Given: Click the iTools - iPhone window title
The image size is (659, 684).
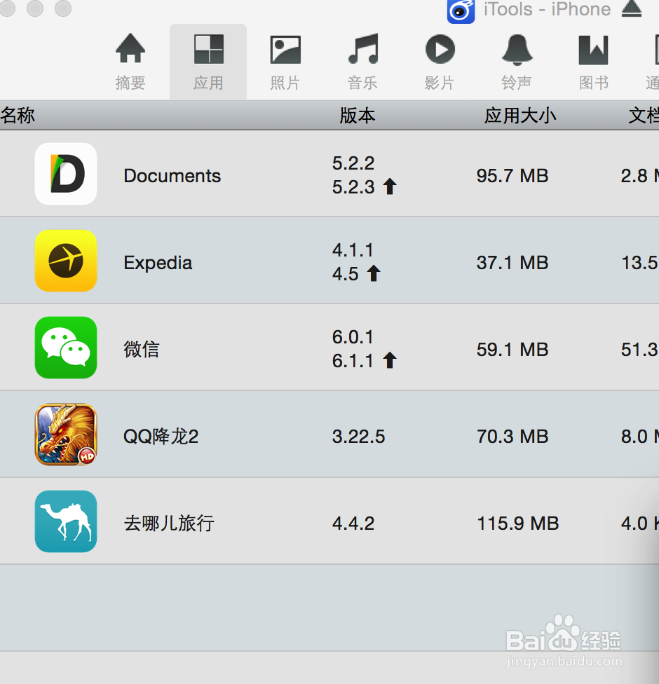Looking at the screenshot, I should (548, 9).
